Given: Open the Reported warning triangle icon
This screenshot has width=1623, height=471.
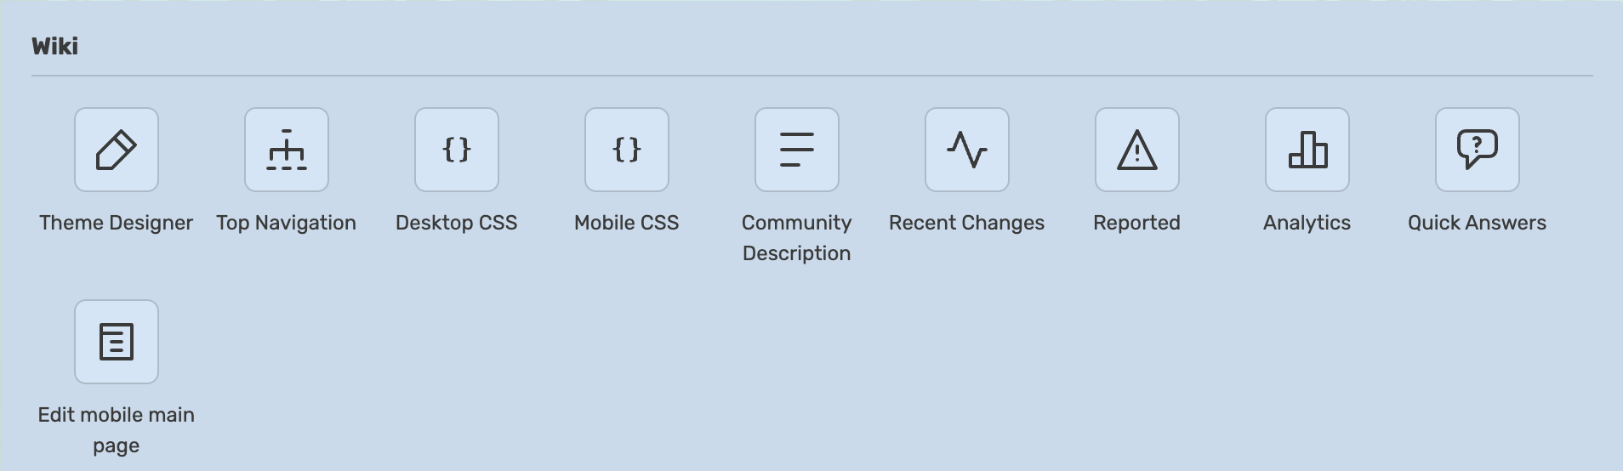Looking at the screenshot, I should pyautogui.click(x=1137, y=150).
